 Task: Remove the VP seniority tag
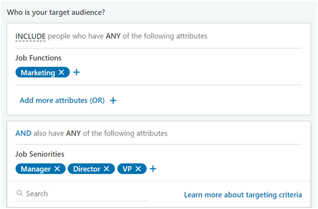pyautogui.click(x=138, y=169)
